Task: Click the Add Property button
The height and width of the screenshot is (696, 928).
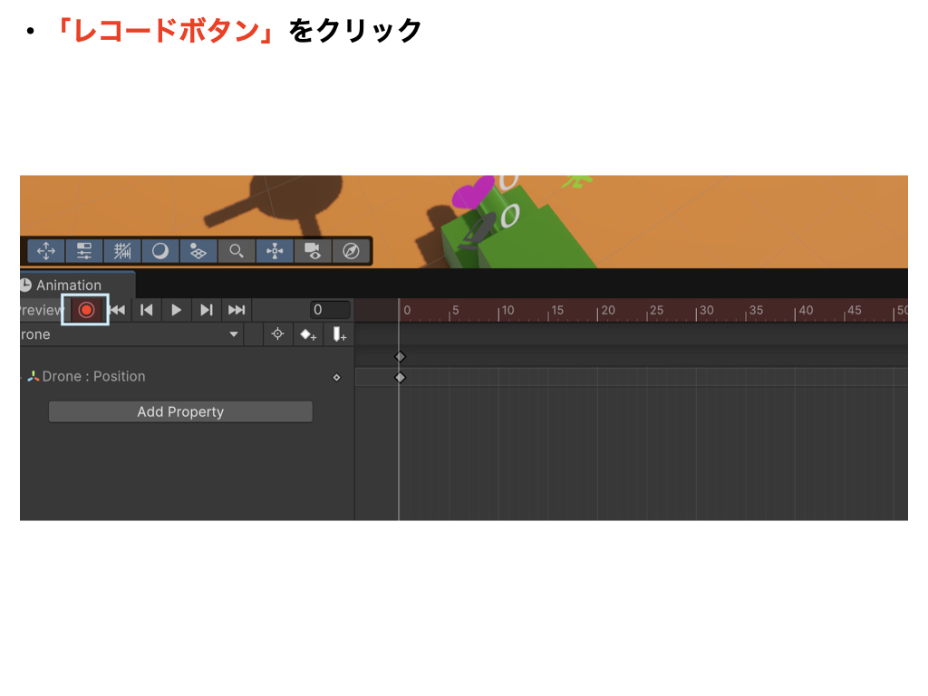Action: pos(180,411)
